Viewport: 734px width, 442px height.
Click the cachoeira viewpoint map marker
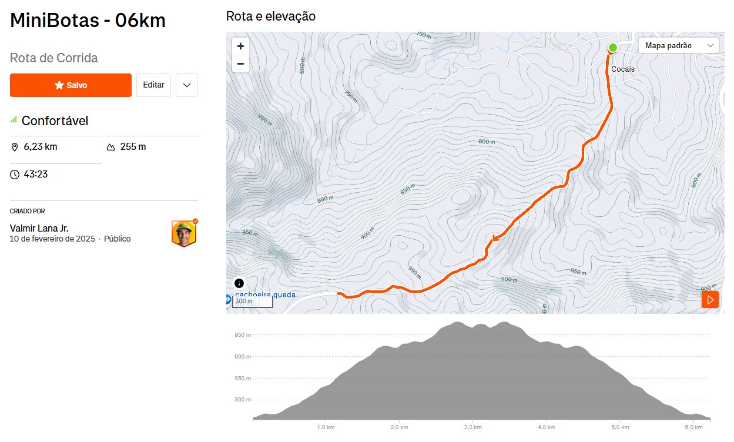229,300
